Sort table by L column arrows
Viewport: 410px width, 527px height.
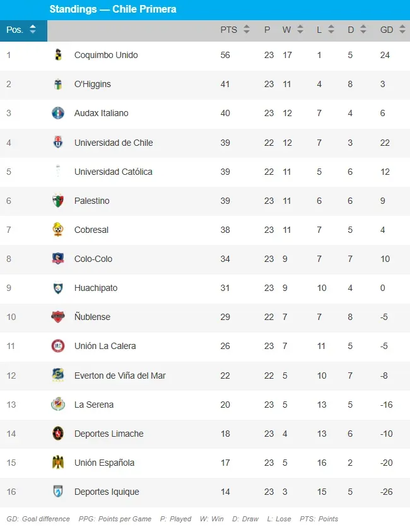pos(331,30)
